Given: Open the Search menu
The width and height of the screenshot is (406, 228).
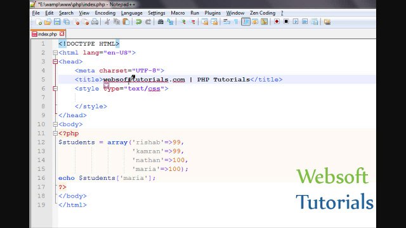Looking at the screenshot, I should click(66, 13).
